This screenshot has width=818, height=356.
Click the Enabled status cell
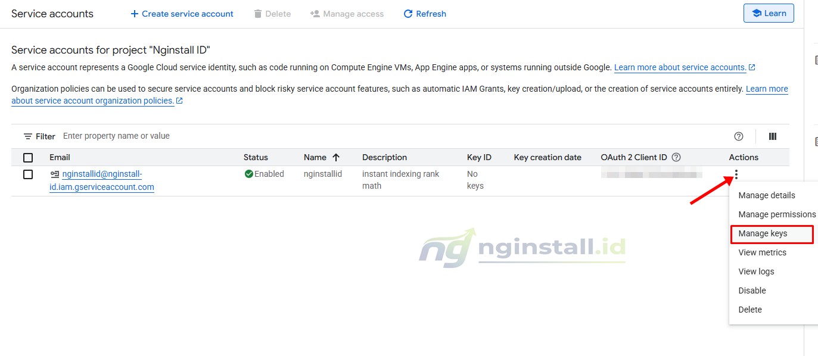pyautogui.click(x=265, y=174)
